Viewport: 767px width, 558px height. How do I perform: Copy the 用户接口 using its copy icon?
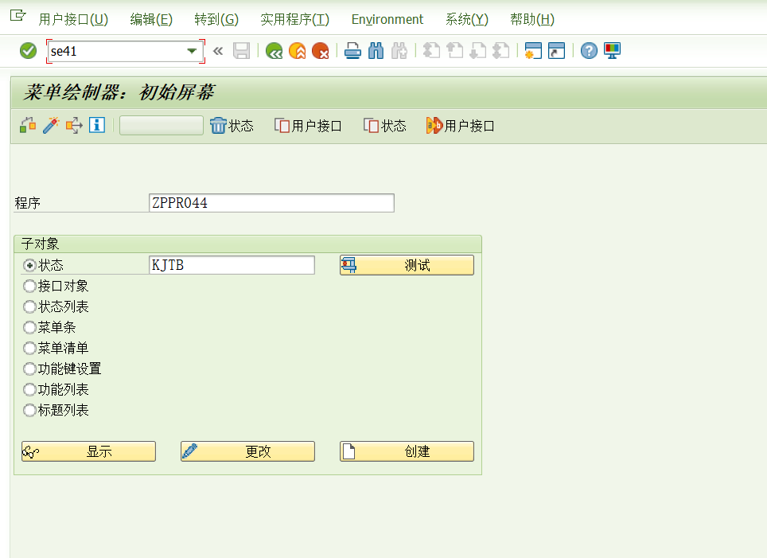pos(307,125)
